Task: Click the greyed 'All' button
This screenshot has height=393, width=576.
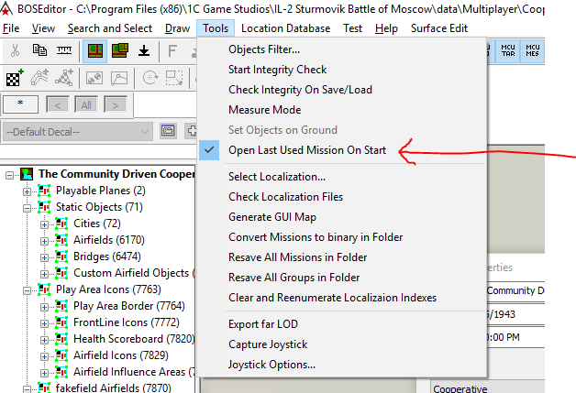Action: click(x=86, y=105)
